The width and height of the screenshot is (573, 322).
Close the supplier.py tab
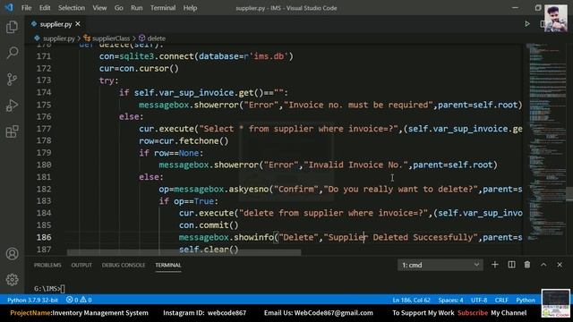(x=78, y=24)
